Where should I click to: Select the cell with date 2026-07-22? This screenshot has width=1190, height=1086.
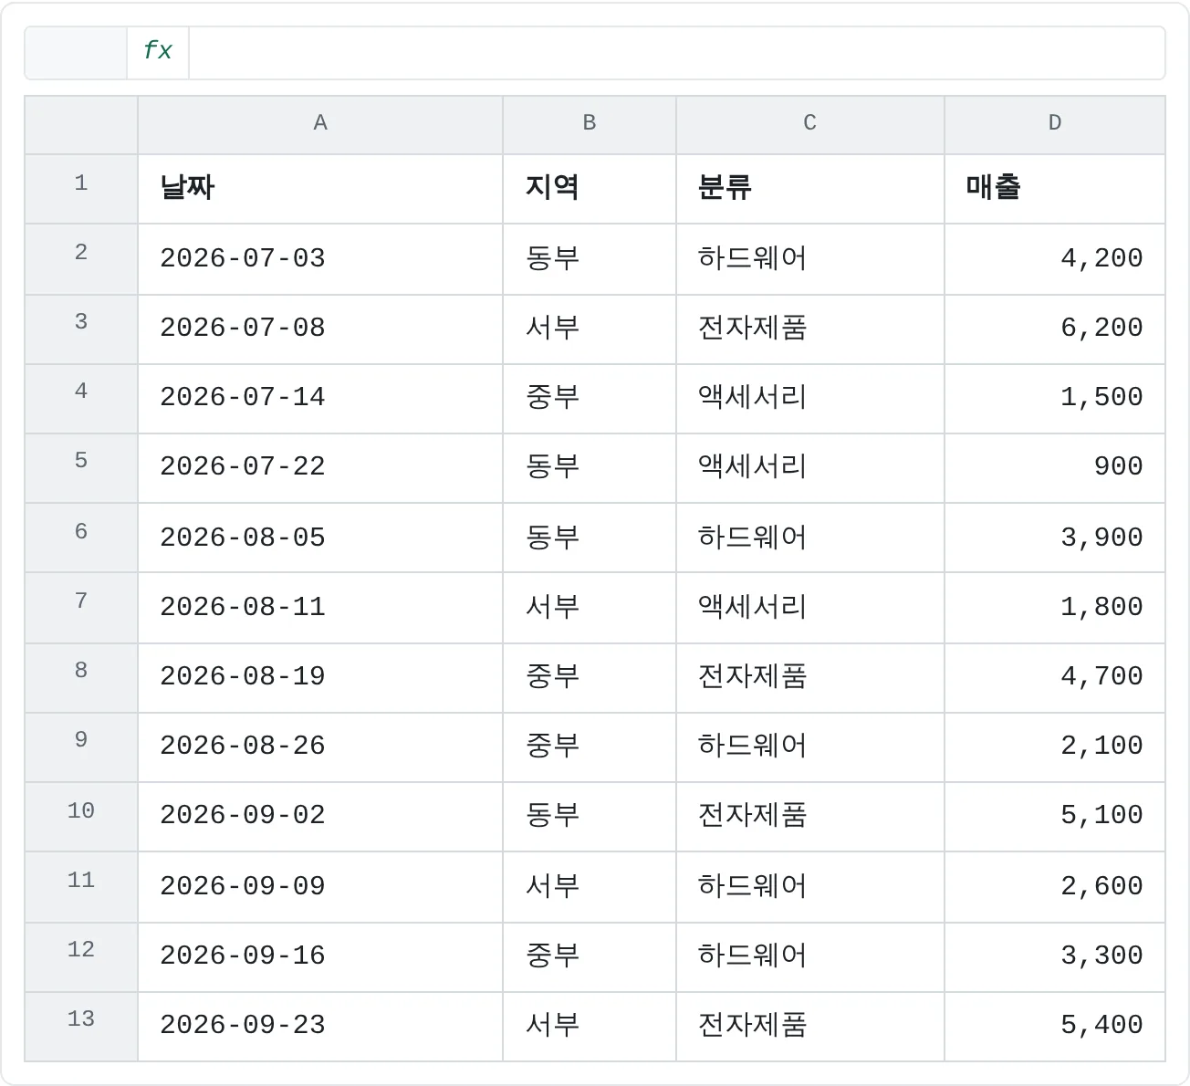(320, 468)
